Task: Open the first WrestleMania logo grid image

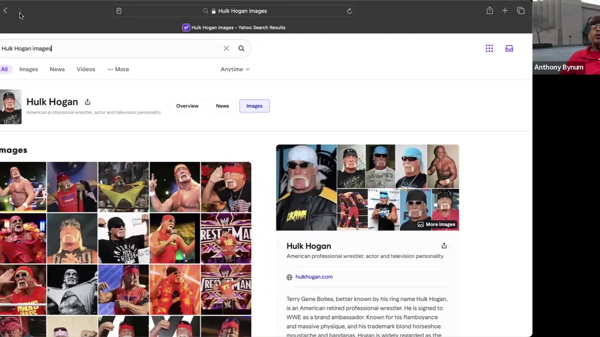Action: [226, 238]
